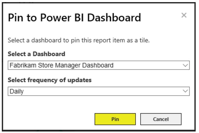Expand the Select a Dashboard dropdown arrow
This screenshot has height=133, width=199.
185,65
